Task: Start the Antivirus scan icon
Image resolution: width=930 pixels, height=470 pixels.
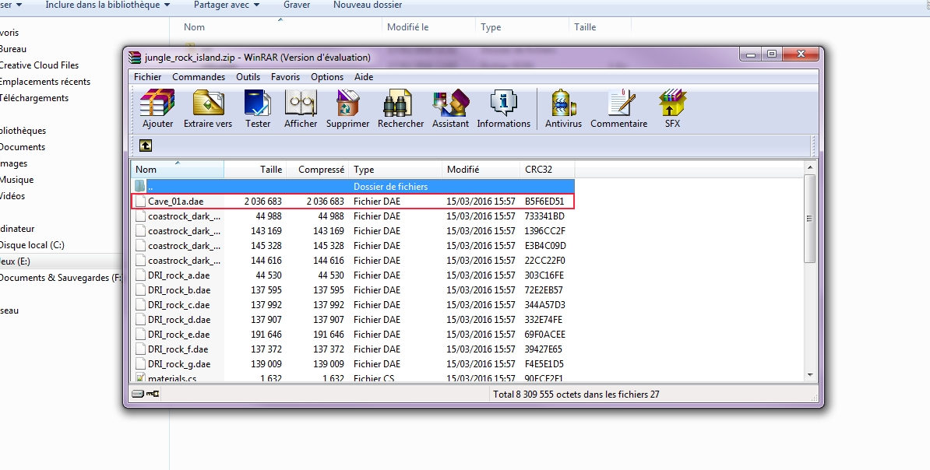Action: [x=563, y=103]
